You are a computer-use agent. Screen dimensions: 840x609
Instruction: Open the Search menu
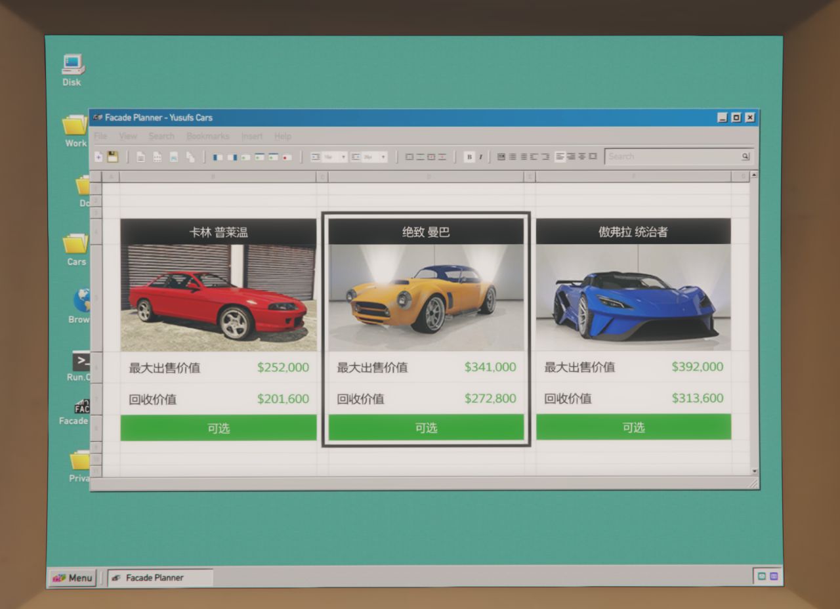point(161,136)
